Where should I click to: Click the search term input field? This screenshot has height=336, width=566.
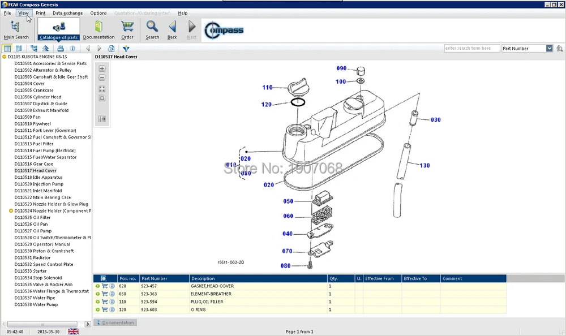point(471,49)
